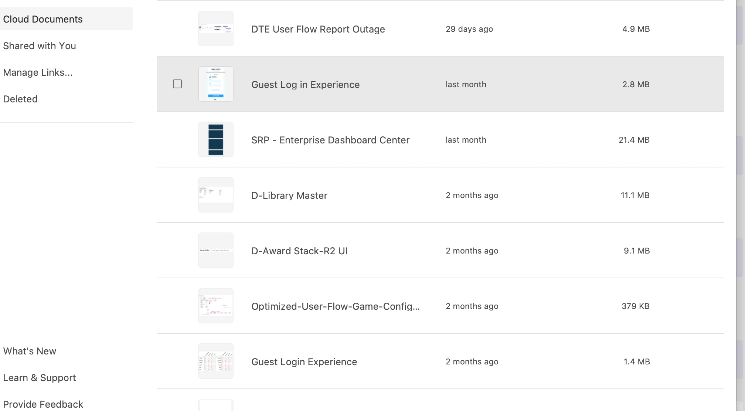Image resolution: width=745 pixels, height=411 pixels.
Task: Select Guest Login Experience file name
Action: (304, 362)
